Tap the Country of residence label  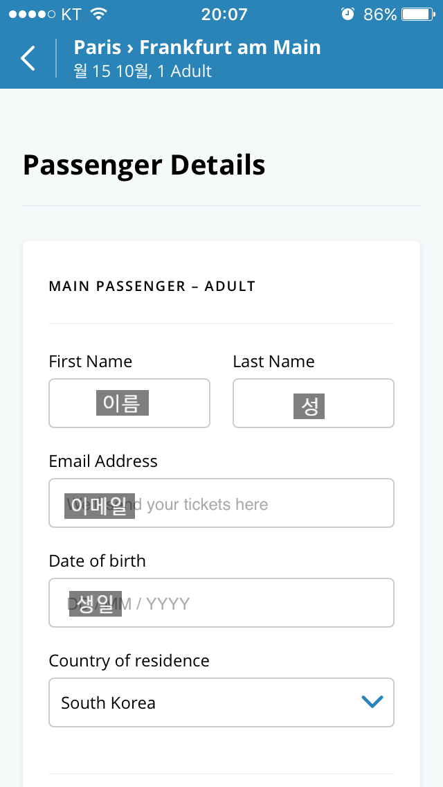tap(129, 660)
